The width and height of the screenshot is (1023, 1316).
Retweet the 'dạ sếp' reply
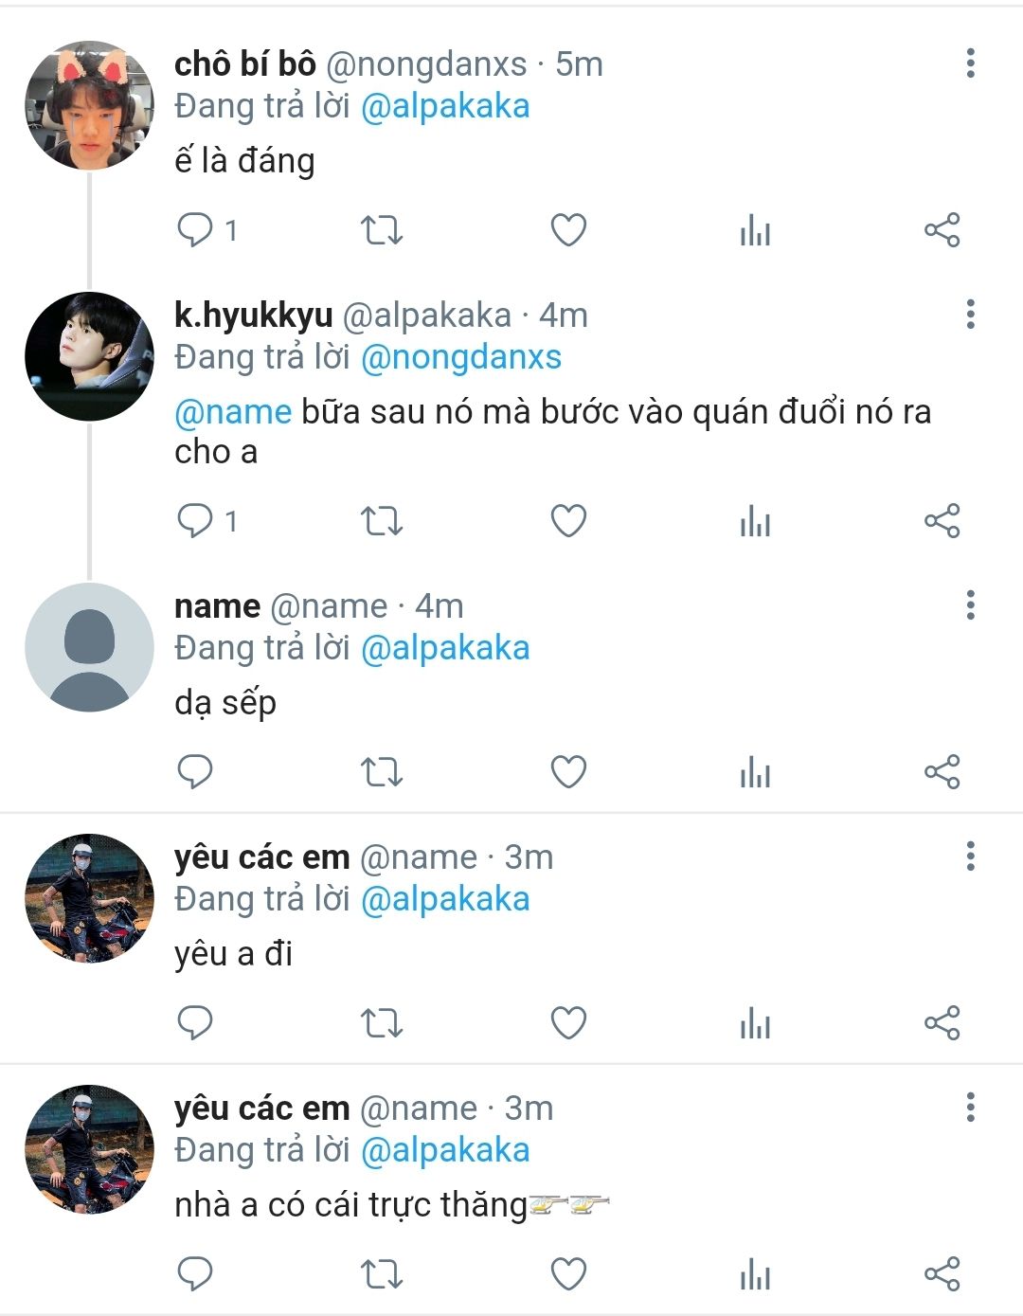(x=382, y=772)
